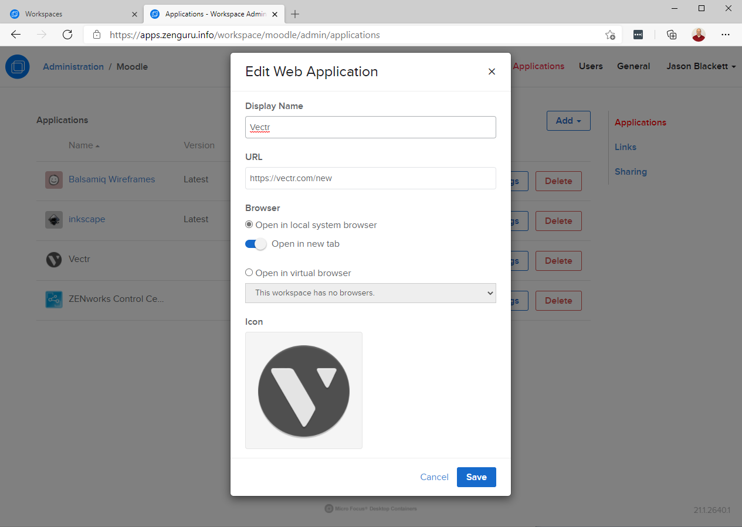Click the Balsamiq Wireframes app icon
Image resolution: width=742 pixels, height=527 pixels.
(54, 180)
